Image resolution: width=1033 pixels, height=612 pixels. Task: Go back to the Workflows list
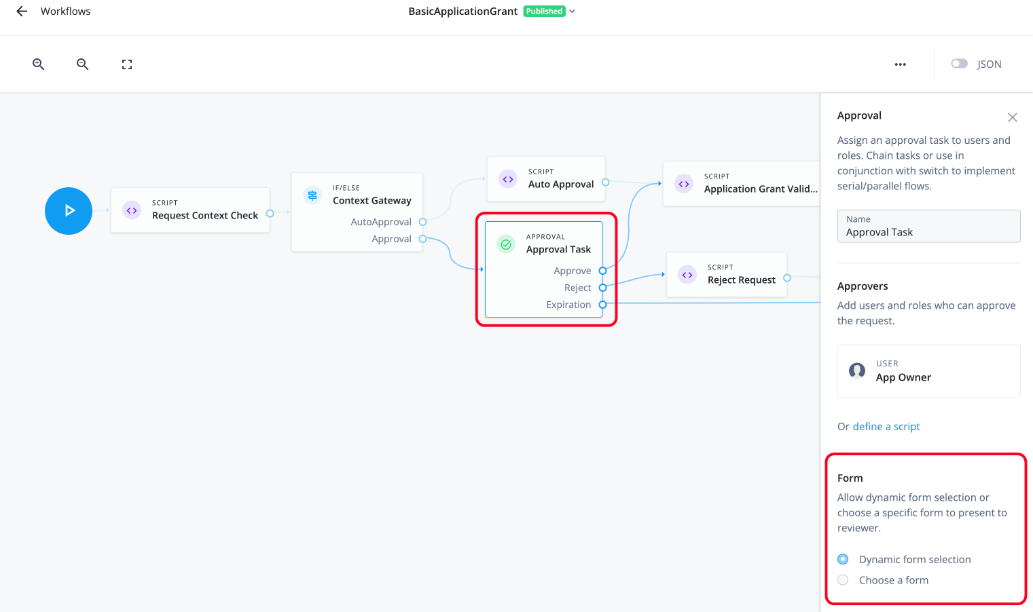pyautogui.click(x=20, y=11)
